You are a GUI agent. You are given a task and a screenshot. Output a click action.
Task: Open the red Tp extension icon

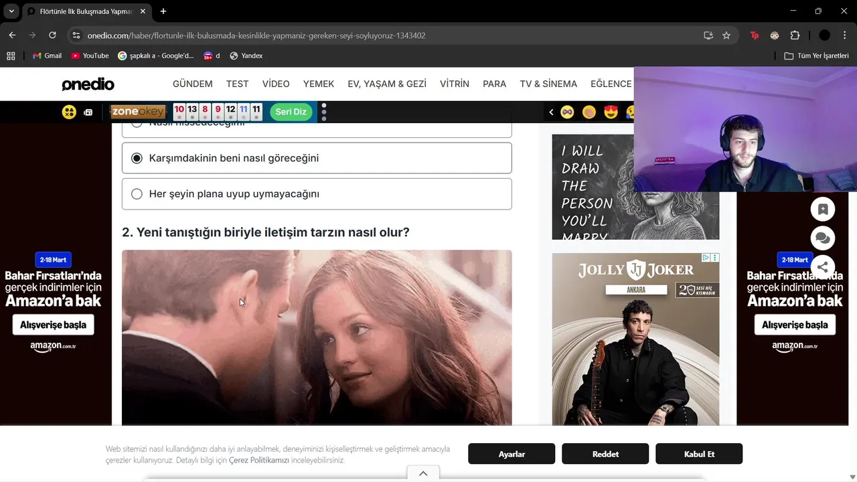coord(755,35)
